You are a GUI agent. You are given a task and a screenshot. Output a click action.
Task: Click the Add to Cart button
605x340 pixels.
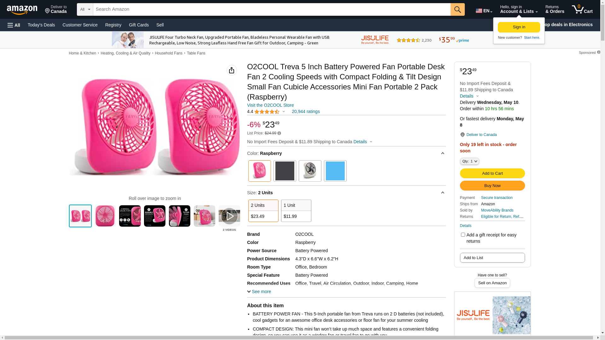tap(492, 173)
